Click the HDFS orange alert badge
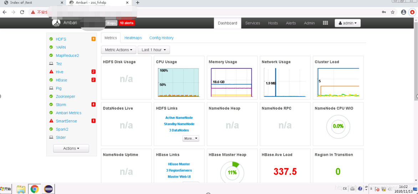 click(93, 39)
